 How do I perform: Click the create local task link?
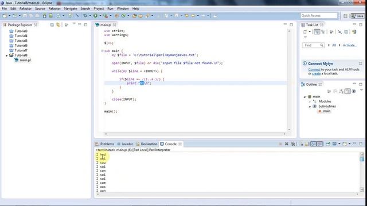click(x=316, y=74)
